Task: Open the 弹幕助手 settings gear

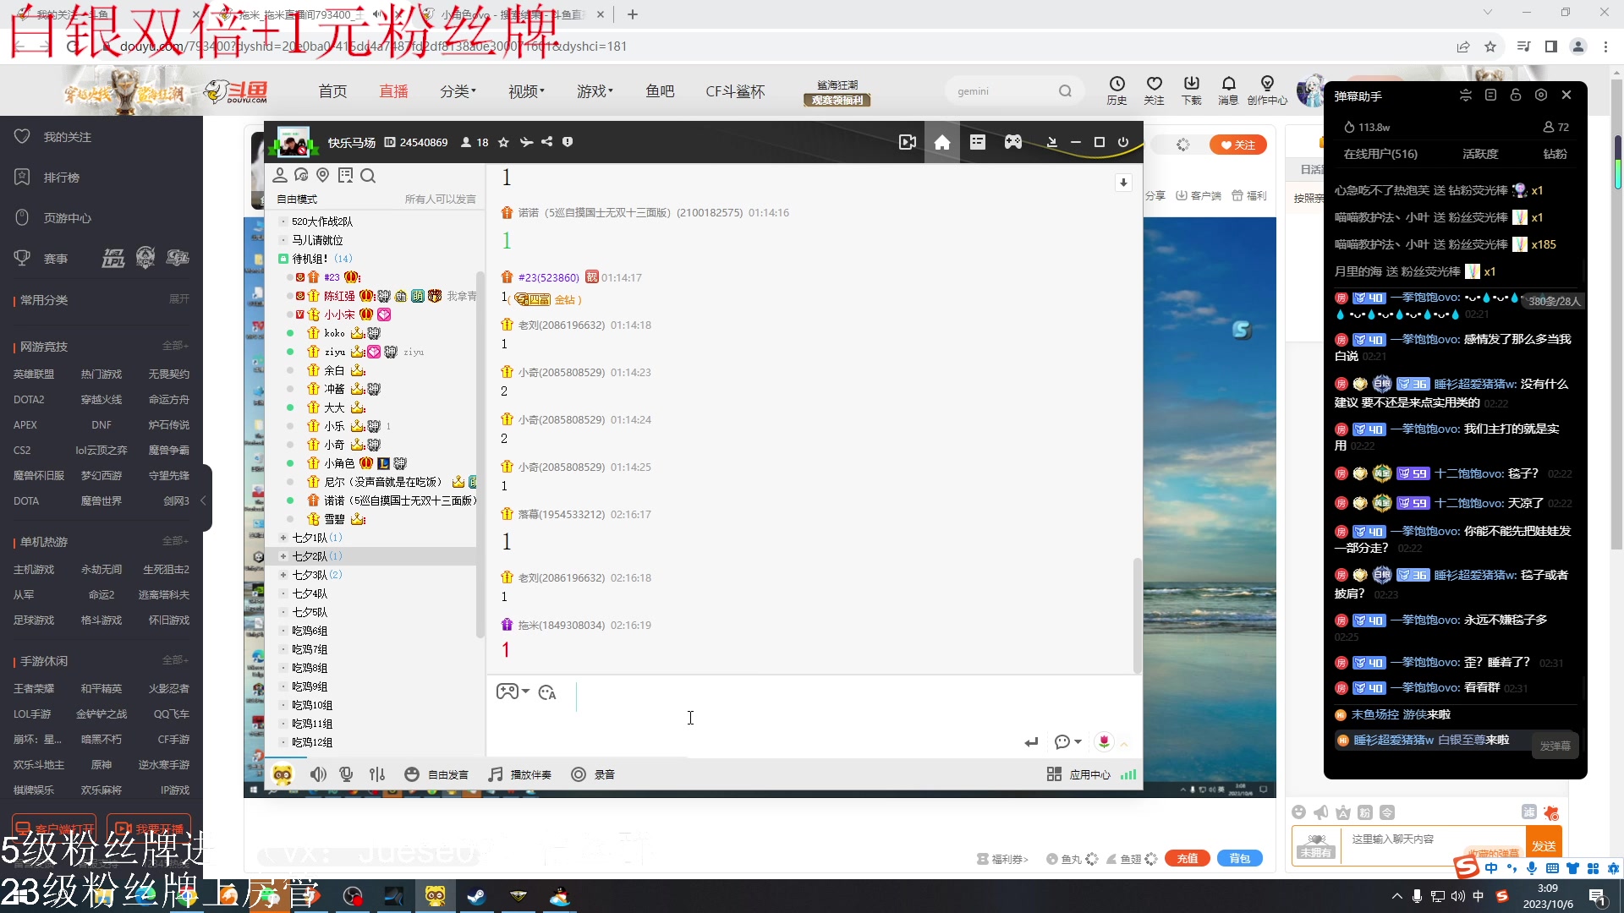Action: (1541, 95)
